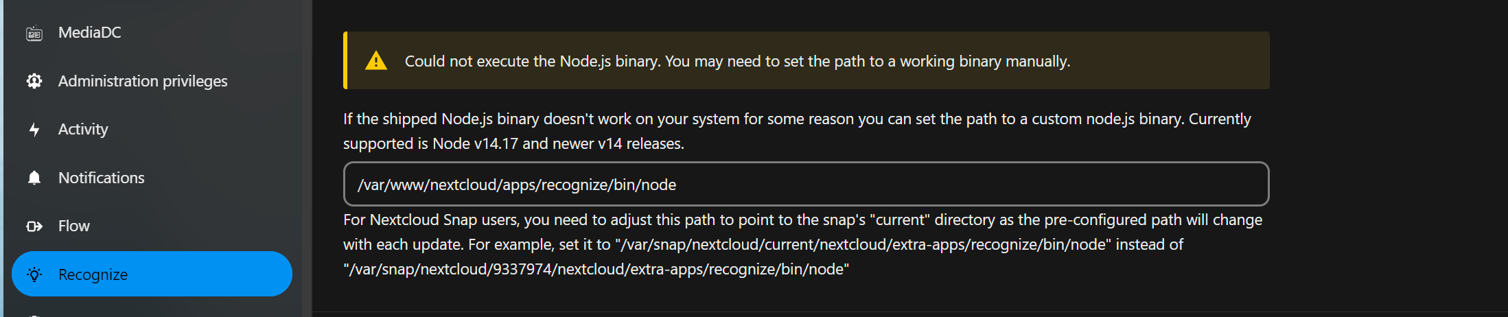The image size is (1508, 317).
Task: Click the yellow warning triangle icon
Action: [376, 60]
